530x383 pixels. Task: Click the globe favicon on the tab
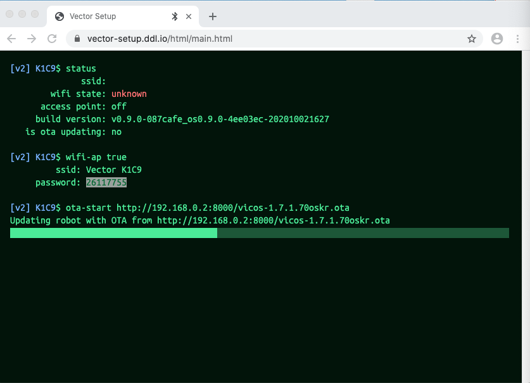pos(60,16)
